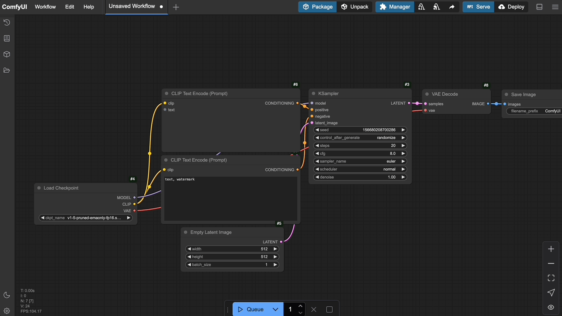Click the height 512 widget

pyautogui.click(x=232, y=257)
